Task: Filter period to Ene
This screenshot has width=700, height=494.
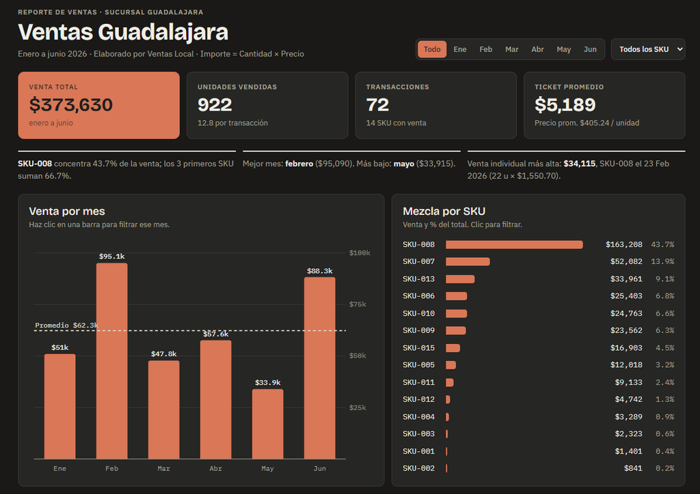Action: click(x=460, y=49)
